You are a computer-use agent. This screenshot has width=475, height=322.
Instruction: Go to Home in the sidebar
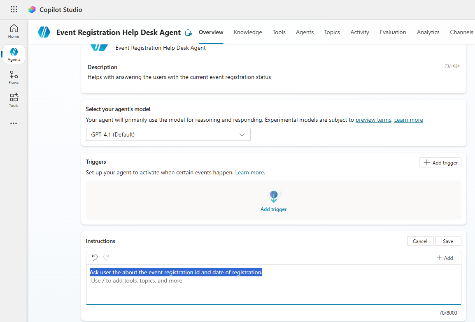coord(14,31)
